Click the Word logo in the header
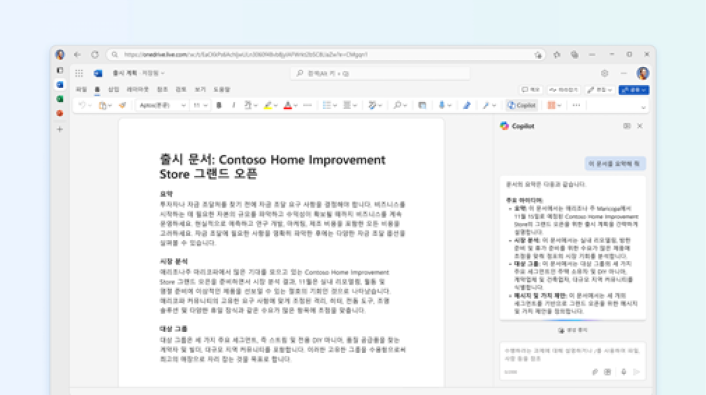Screen dimensions: 706x395 [98, 73]
